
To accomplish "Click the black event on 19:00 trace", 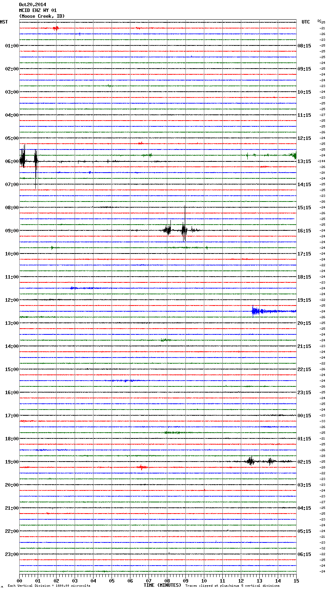I will coord(260,461).
